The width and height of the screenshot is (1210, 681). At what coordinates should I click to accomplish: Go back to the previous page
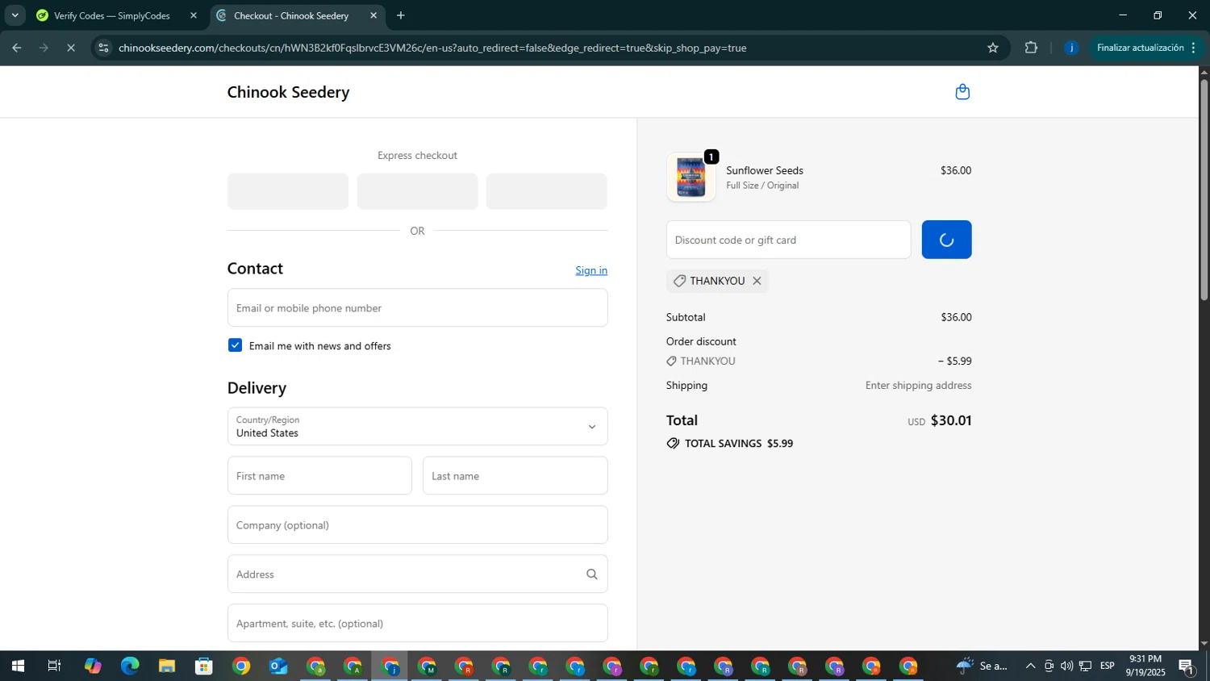(x=16, y=48)
